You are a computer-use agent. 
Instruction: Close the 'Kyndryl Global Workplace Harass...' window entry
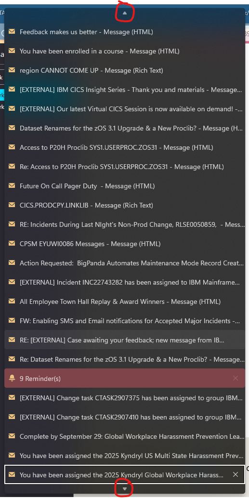point(236,474)
